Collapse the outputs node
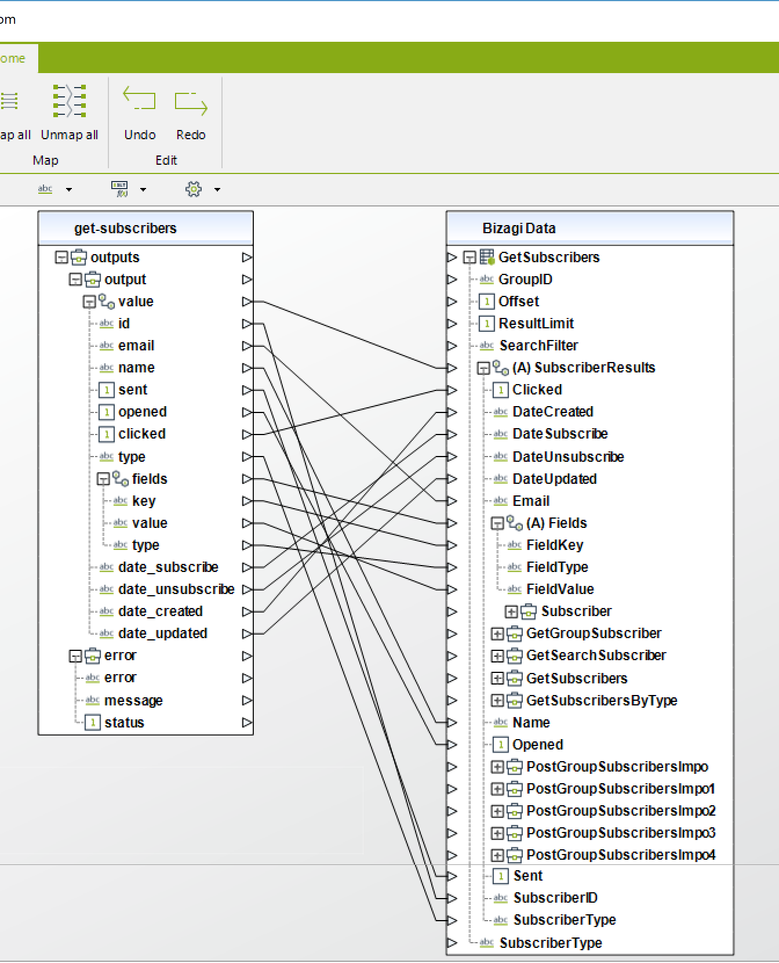 [61, 257]
